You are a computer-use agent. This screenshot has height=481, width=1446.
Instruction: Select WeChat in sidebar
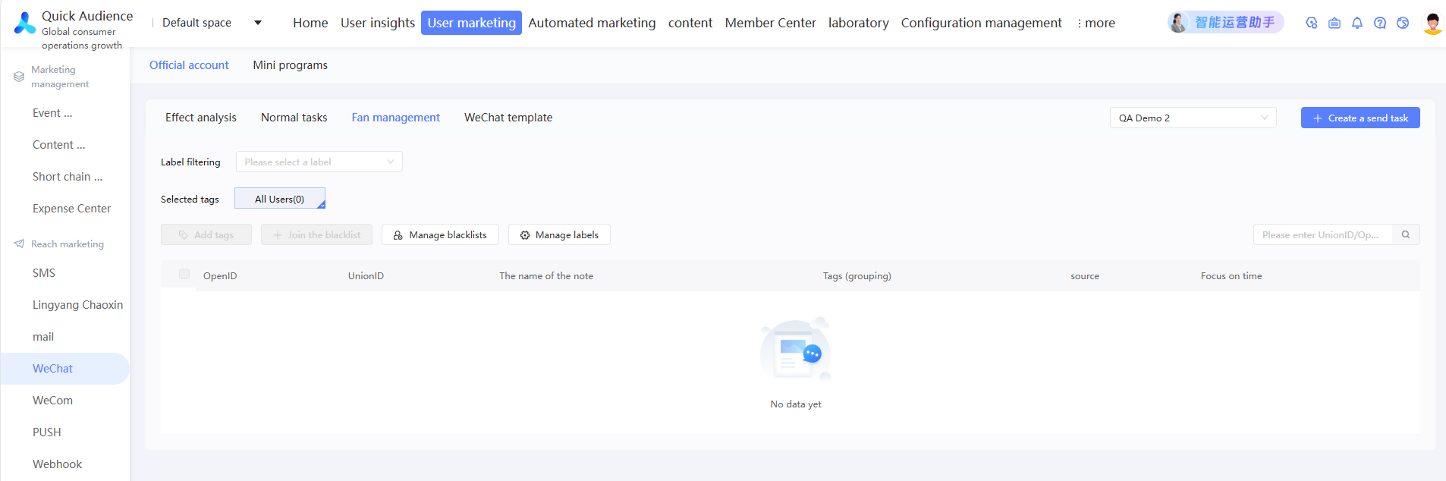pyautogui.click(x=64, y=369)
